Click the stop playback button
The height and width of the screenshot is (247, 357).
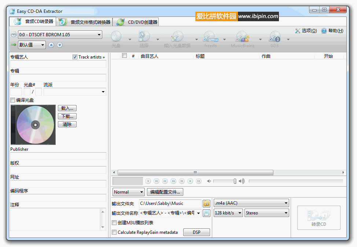click(190, 181)
